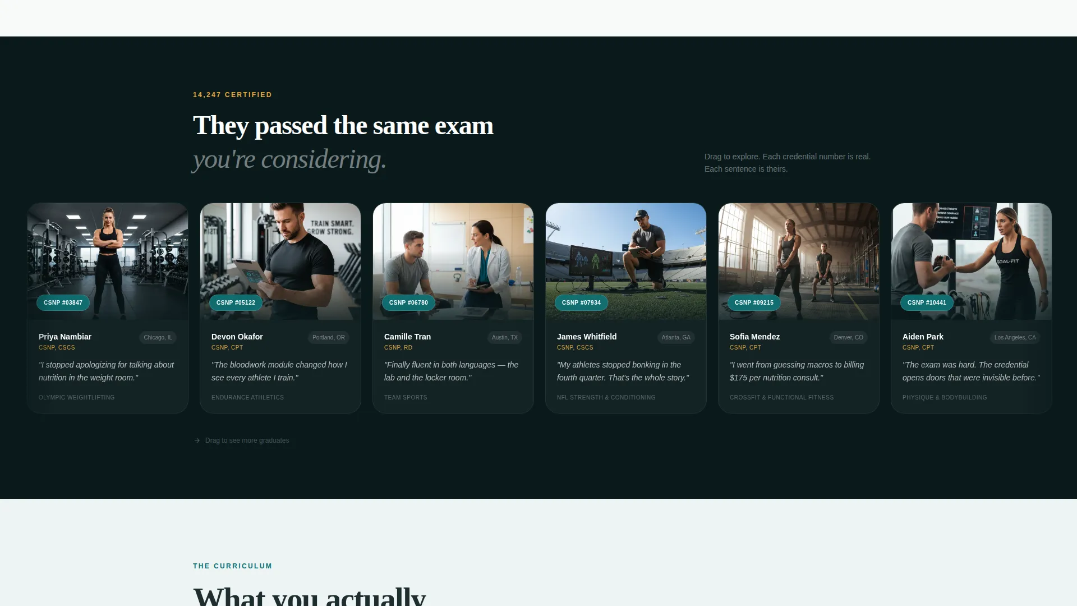Select the Chicago, IL location tag
The width and height of the screenshot is (1077, 606).
(x=158, y=337)
